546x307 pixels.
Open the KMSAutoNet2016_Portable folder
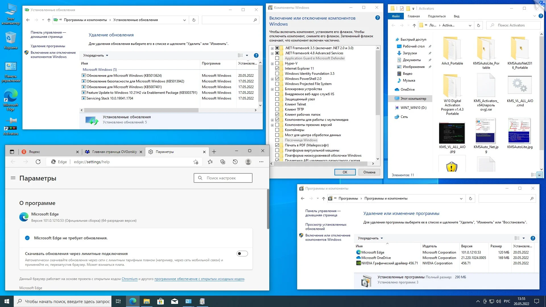click(x=520, y=53)
